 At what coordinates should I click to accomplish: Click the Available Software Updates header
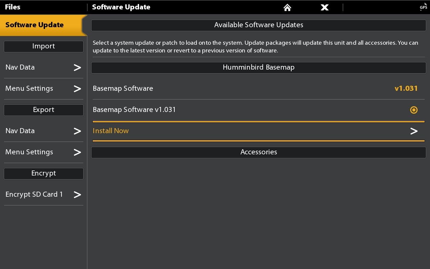[x=259, y=25]
